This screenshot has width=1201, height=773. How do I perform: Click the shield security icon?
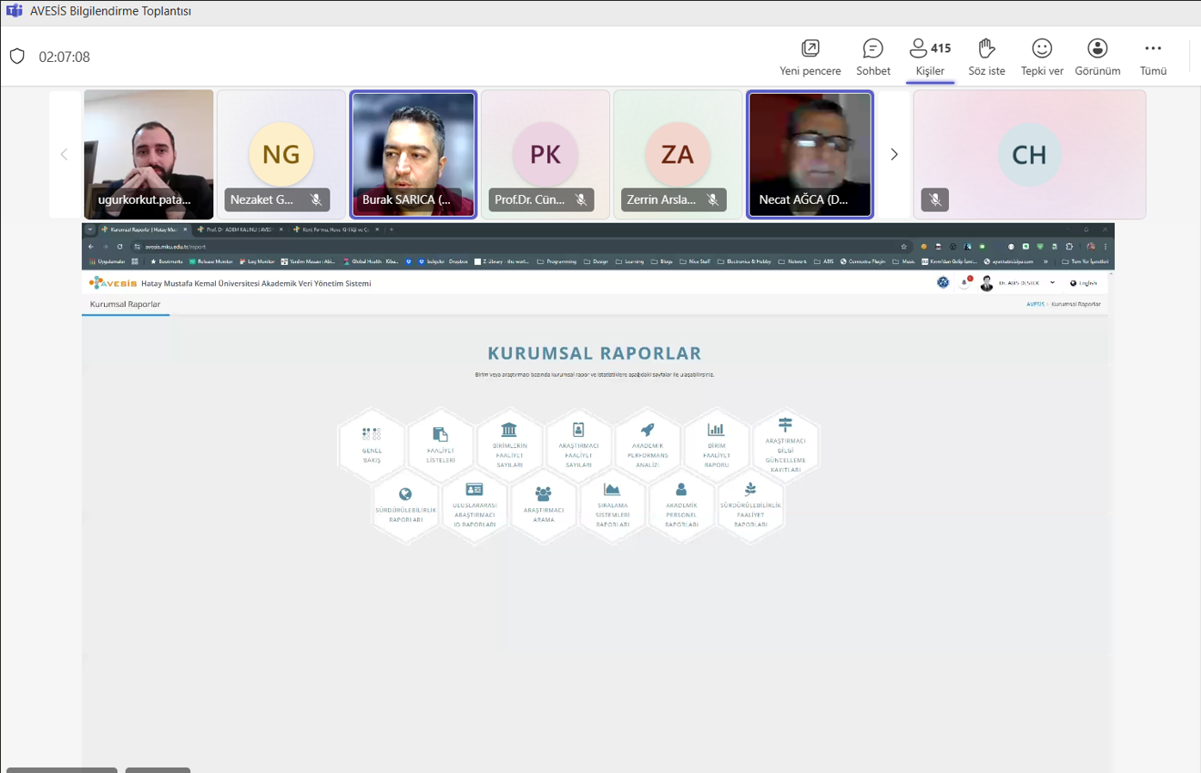17,57
